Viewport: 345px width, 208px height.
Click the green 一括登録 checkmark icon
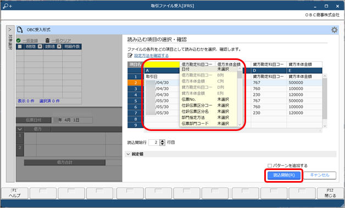click(19, 41)
